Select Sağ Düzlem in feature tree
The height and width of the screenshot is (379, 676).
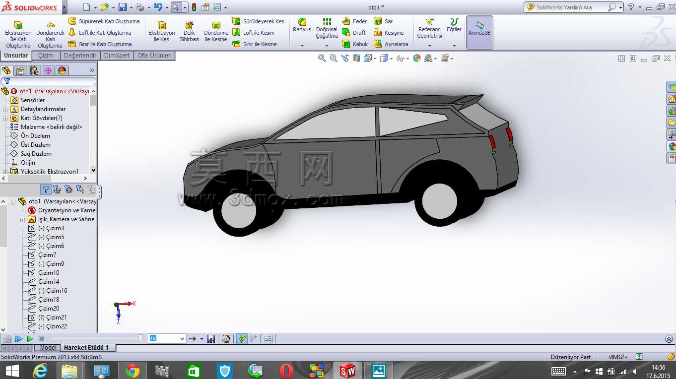pos(36,154)
